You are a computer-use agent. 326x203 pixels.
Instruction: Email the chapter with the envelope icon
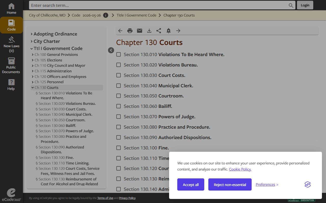140,31
